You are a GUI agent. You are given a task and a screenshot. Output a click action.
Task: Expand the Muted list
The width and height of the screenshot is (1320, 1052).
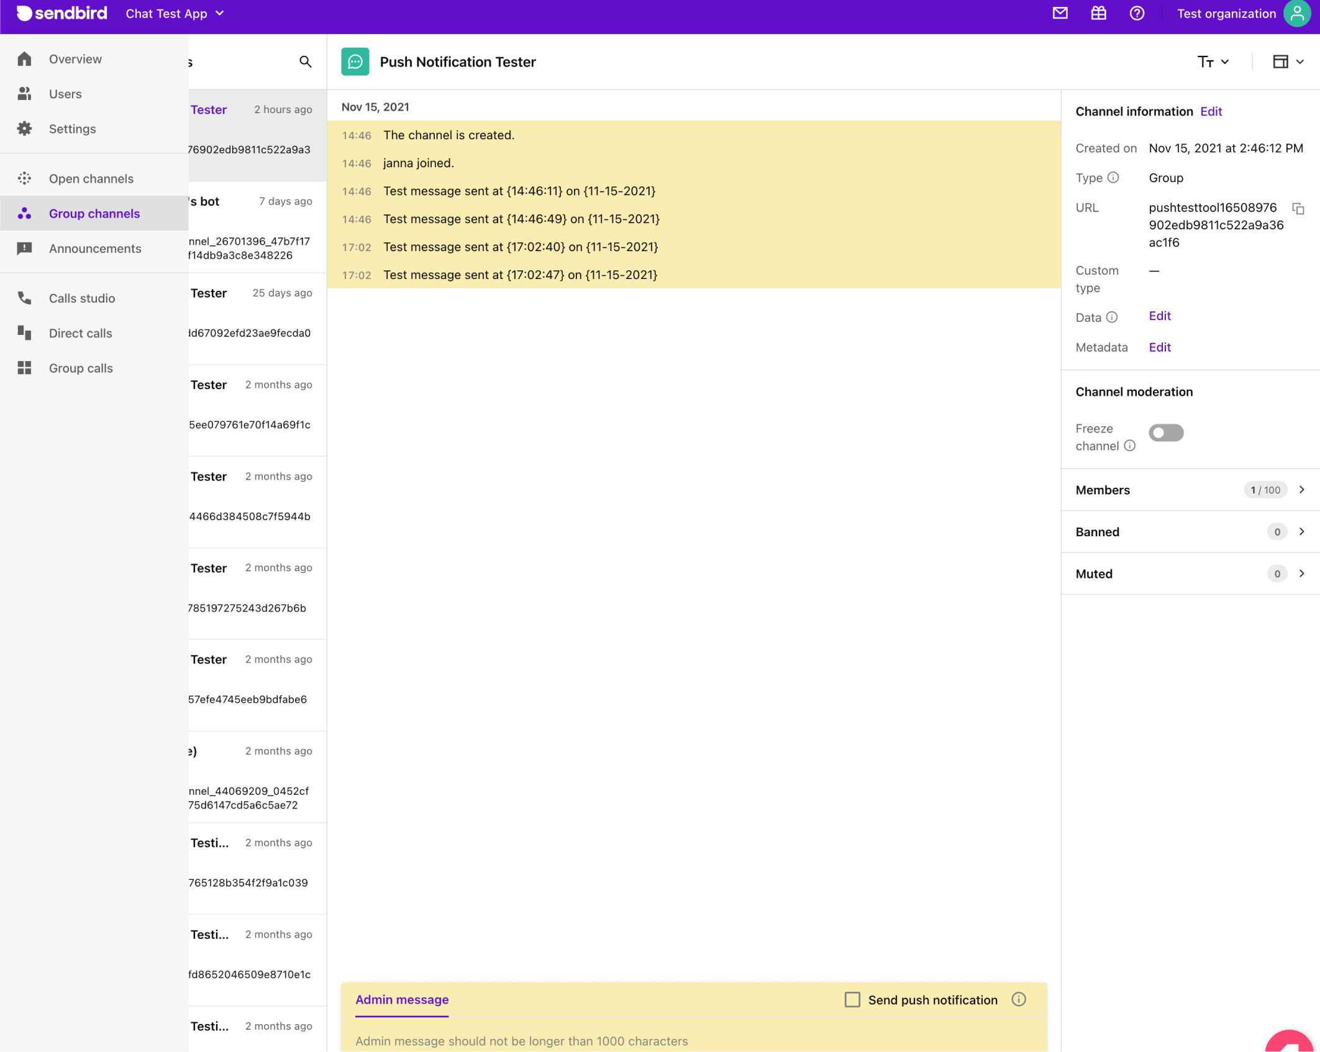(1190, 574)
